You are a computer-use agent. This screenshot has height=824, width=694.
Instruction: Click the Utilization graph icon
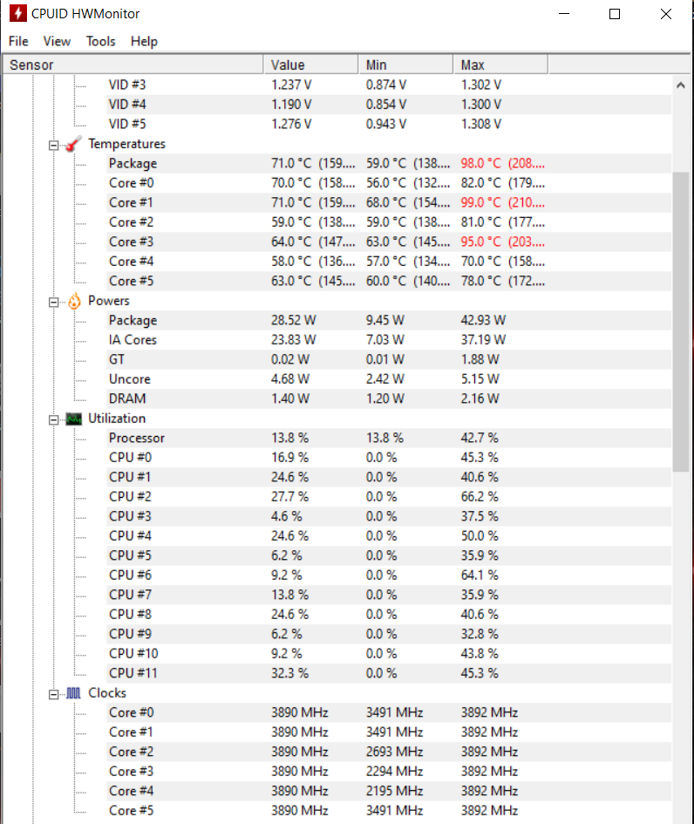pos(74,419)
